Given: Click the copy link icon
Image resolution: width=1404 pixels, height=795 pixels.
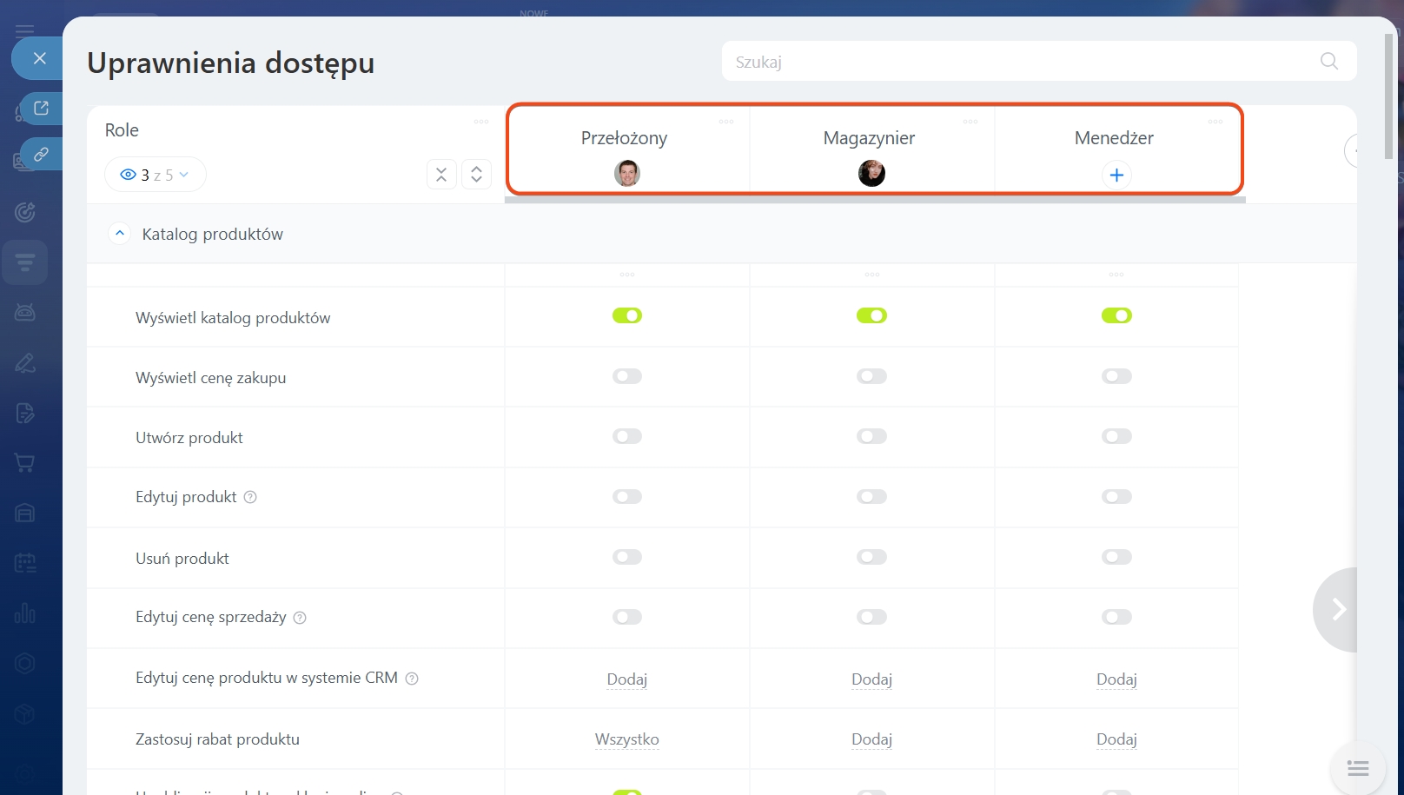Looking at the screenshot, I should tap(41, 155).
